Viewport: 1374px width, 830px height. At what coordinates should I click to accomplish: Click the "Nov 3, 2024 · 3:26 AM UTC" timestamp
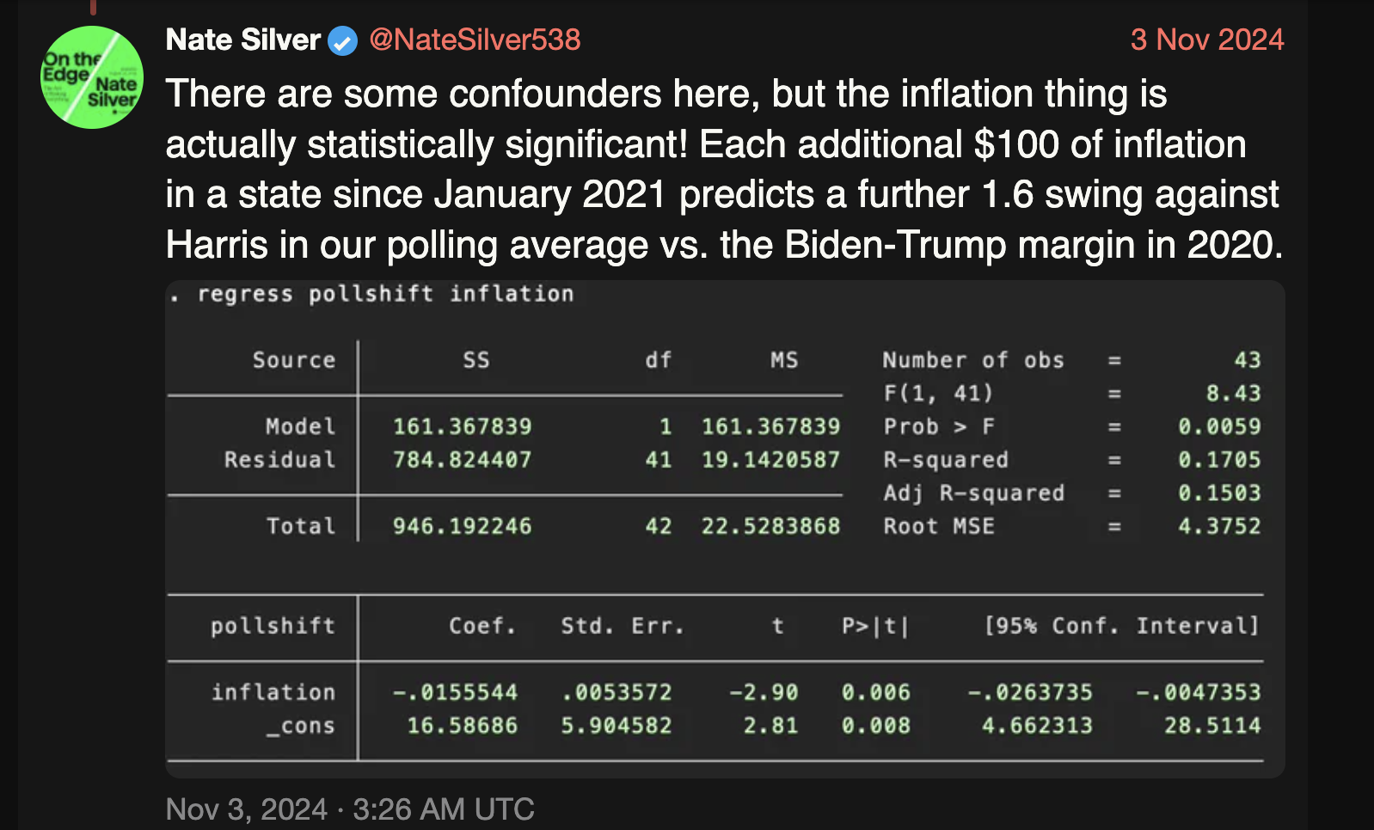point(350,809)
